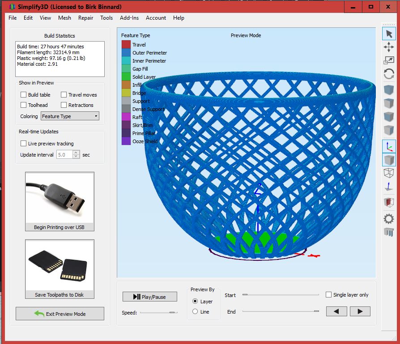400x344 pixels.
Task: Select the Layer preview radio button
Action: pyautogui.click(x=195, y=301)
